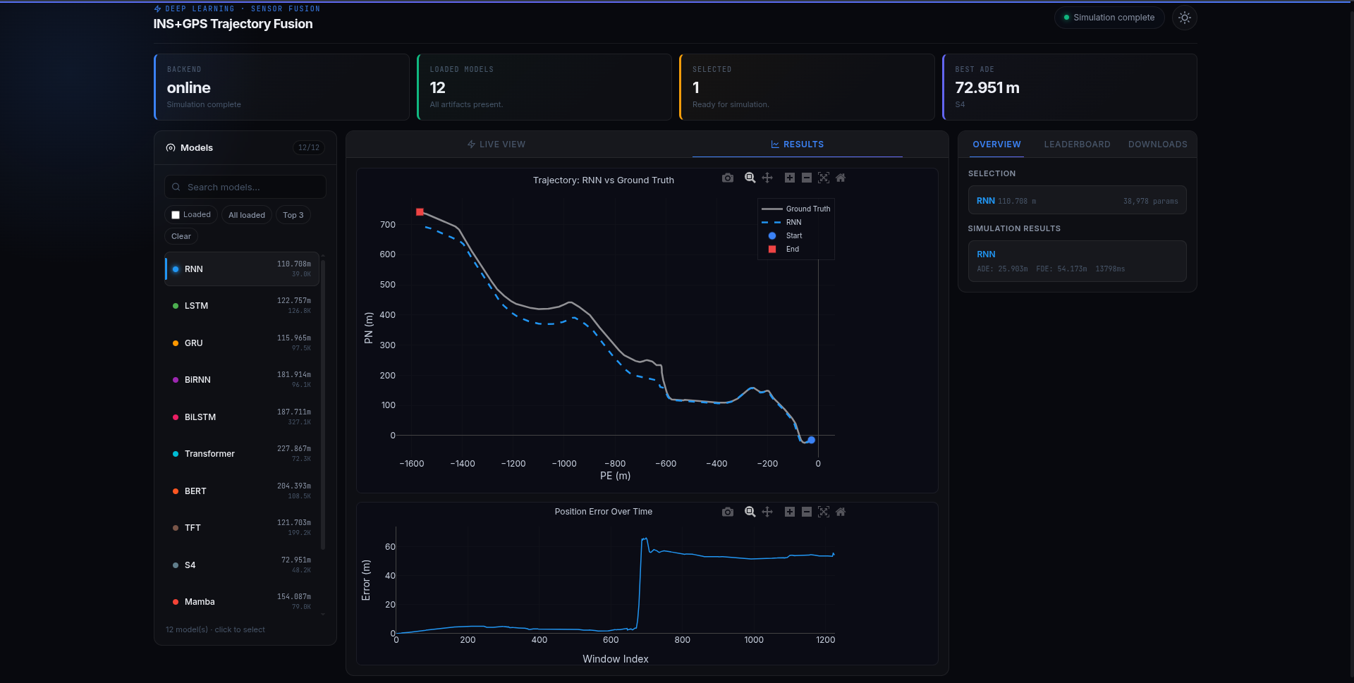Reset axes on trajectory plot home icon
This screenshot has height=683, width=1354.
click(841, 178)
